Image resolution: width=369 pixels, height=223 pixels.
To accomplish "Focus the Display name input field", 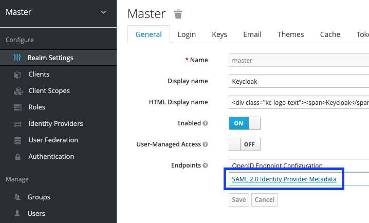I will 299,81.
